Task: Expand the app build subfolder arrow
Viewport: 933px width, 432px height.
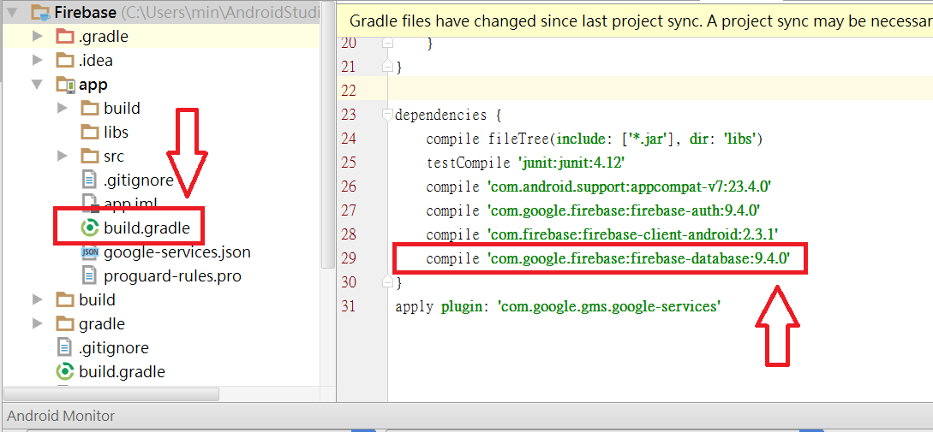Action: click(62, 108)
